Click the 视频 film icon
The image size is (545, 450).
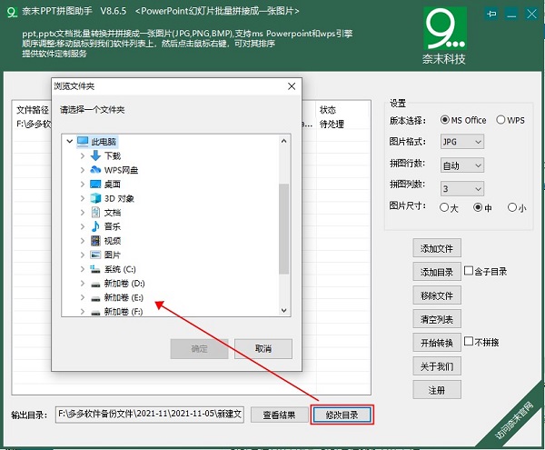(95, 241)
